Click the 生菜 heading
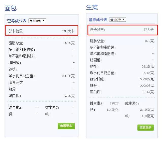162x142 pixels. (92, 7)
